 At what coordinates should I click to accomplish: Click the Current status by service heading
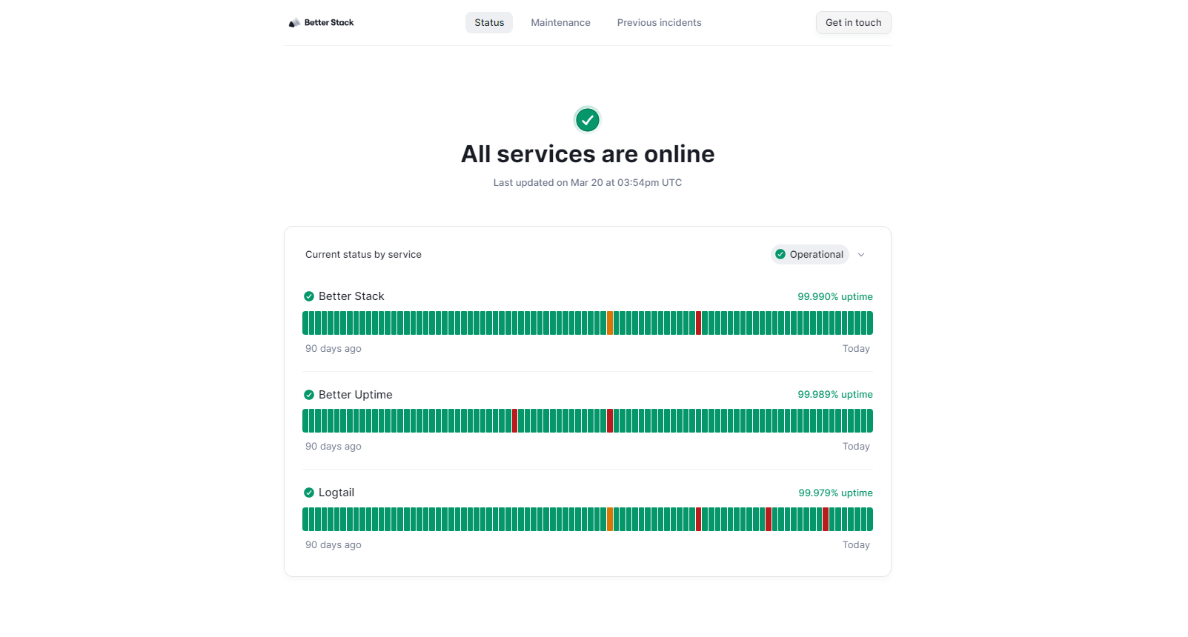point(363,254)
